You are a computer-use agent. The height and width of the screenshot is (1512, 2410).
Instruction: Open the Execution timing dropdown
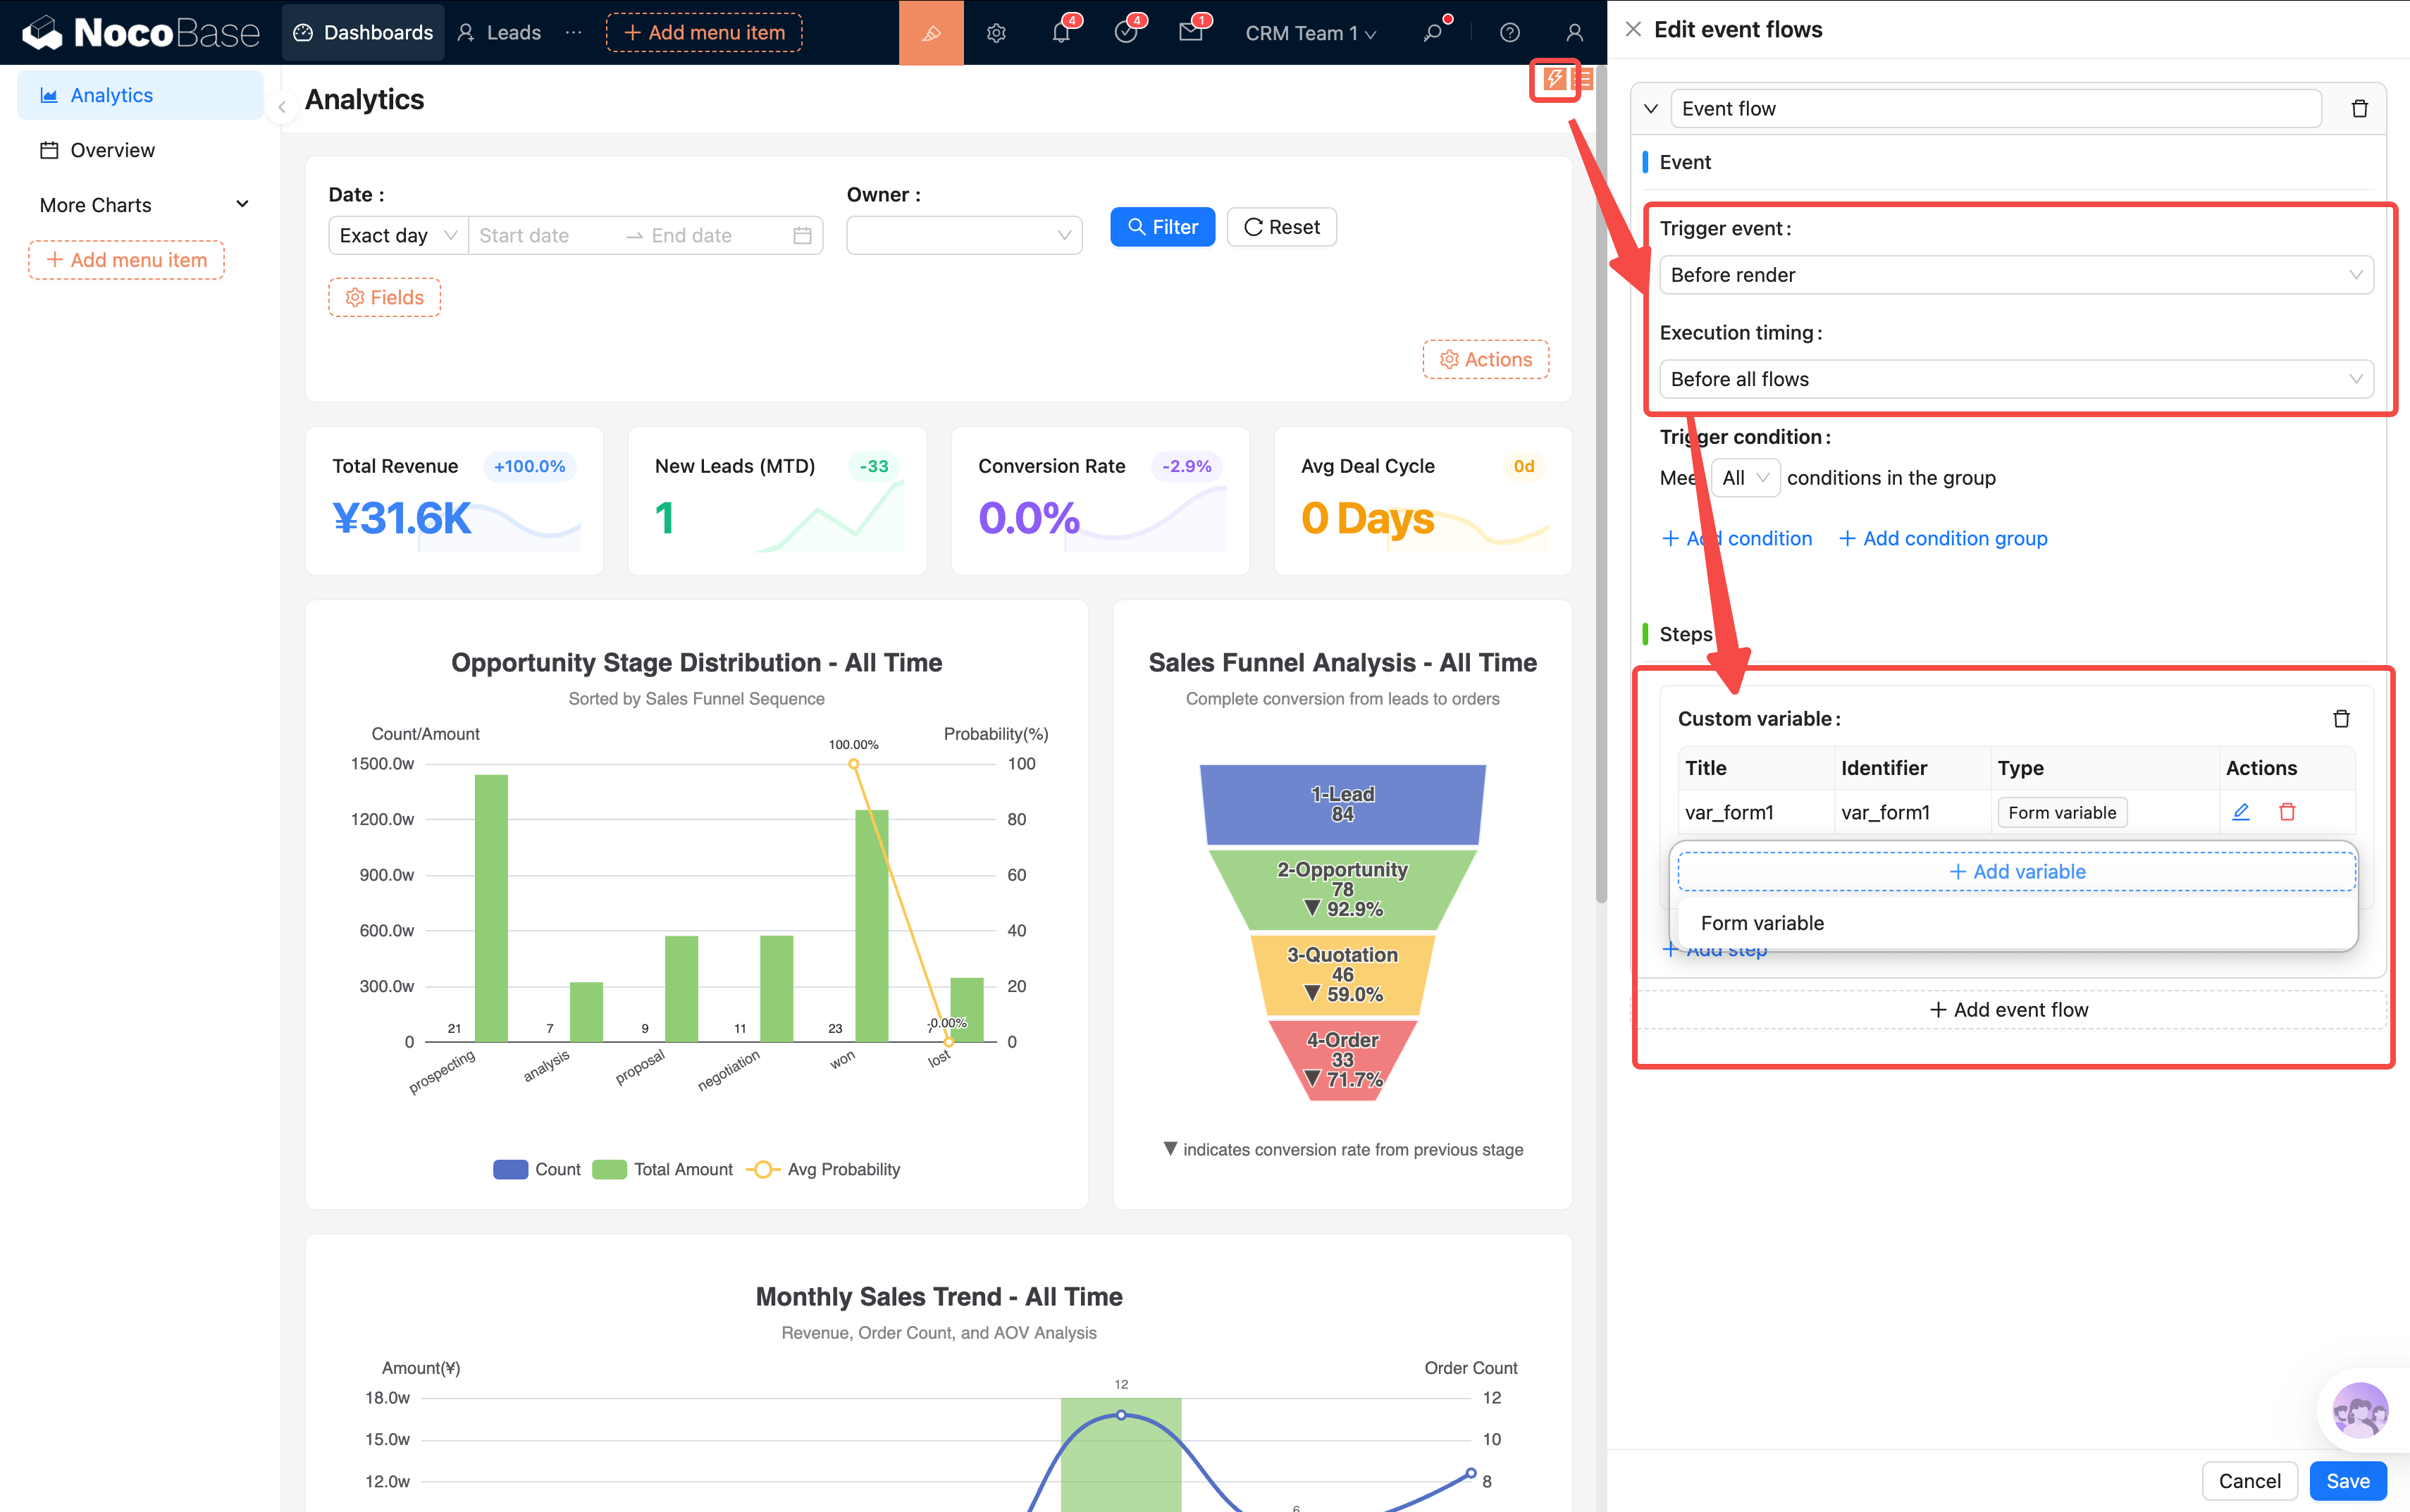[2015, 379]
